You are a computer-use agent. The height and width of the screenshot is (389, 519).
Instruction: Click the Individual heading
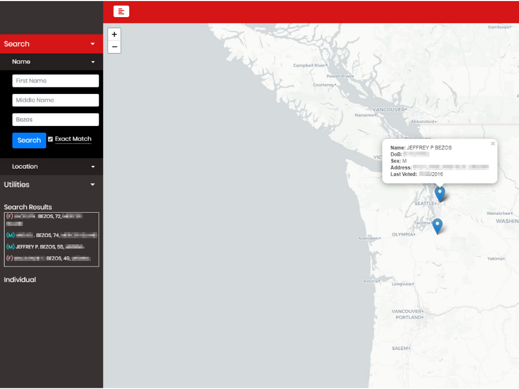20,280
